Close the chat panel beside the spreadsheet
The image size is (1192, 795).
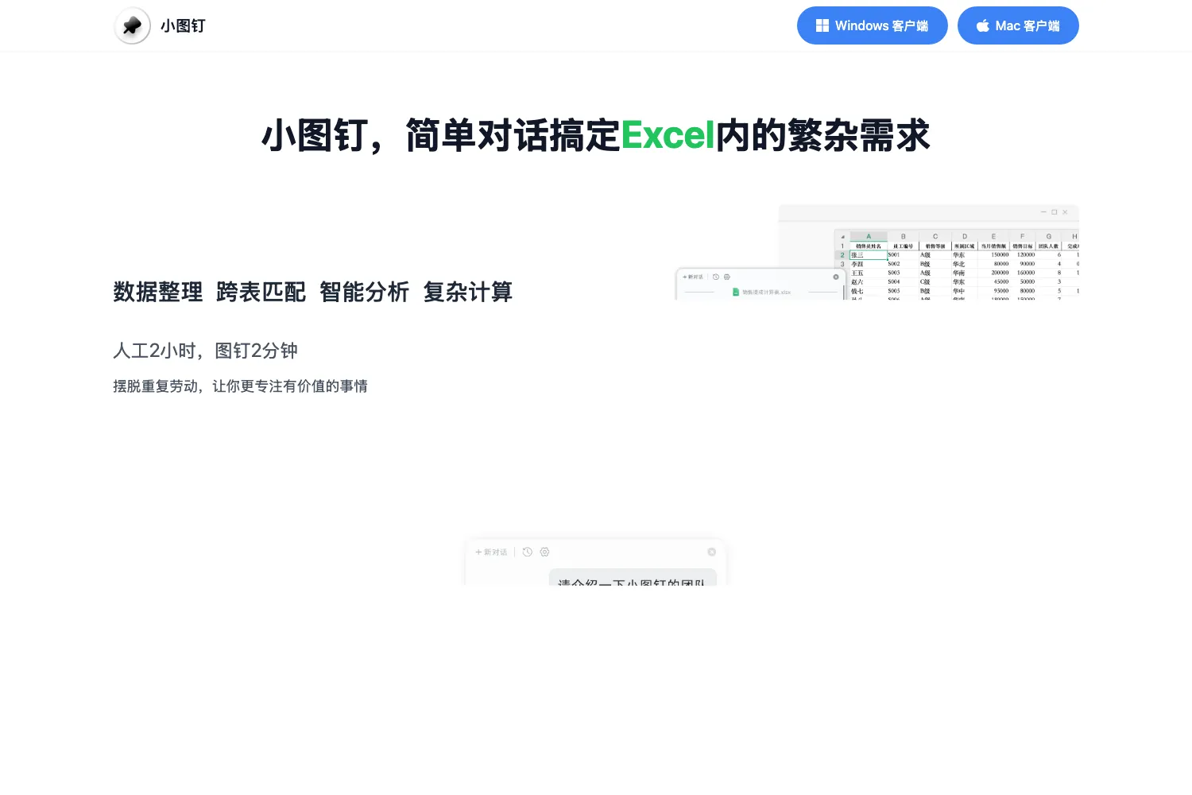(836, 277)
